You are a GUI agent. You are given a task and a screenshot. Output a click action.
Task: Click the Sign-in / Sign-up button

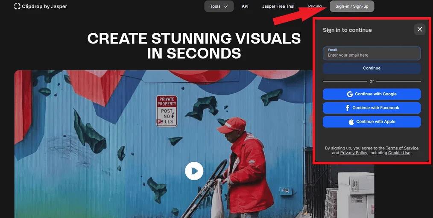click(x=352, y=6)
